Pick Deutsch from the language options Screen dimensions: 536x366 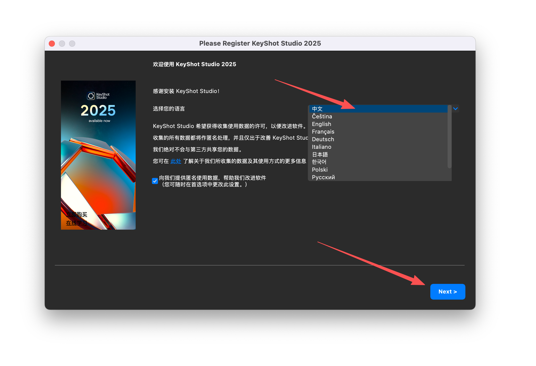click(323, 139)
